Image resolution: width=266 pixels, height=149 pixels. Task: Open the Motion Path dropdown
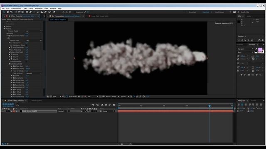[34, 41]
